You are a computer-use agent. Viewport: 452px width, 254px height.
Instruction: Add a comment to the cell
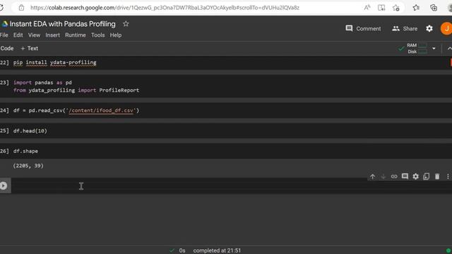pos(405,176)
